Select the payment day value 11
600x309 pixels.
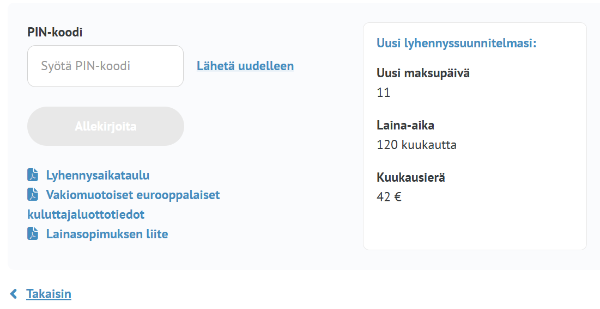pos(383,92)
